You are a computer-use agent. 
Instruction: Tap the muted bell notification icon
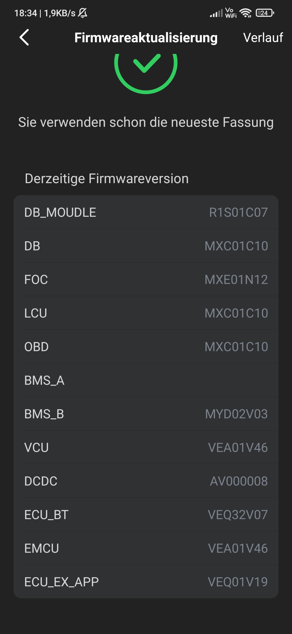tap(83, 13)
